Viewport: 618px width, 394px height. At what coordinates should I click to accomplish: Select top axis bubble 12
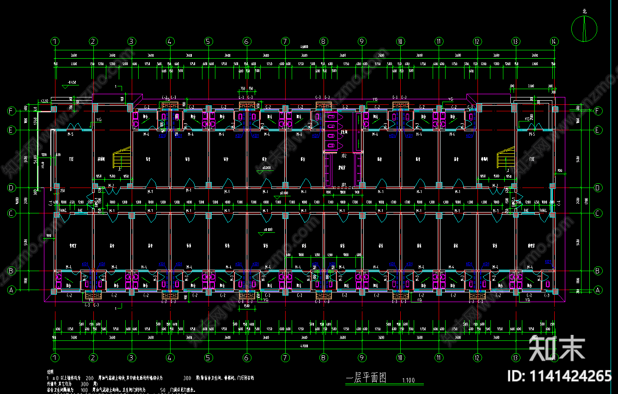pyautogui.click(x=477, y=41)
